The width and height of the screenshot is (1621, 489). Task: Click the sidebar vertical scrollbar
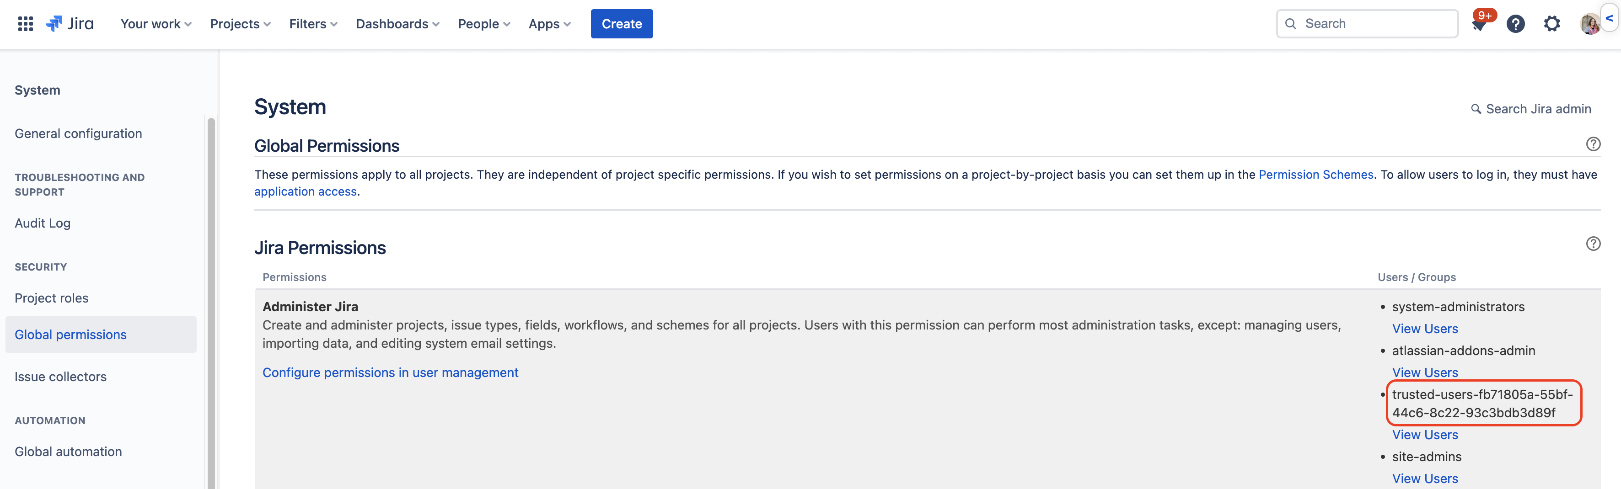211,302
